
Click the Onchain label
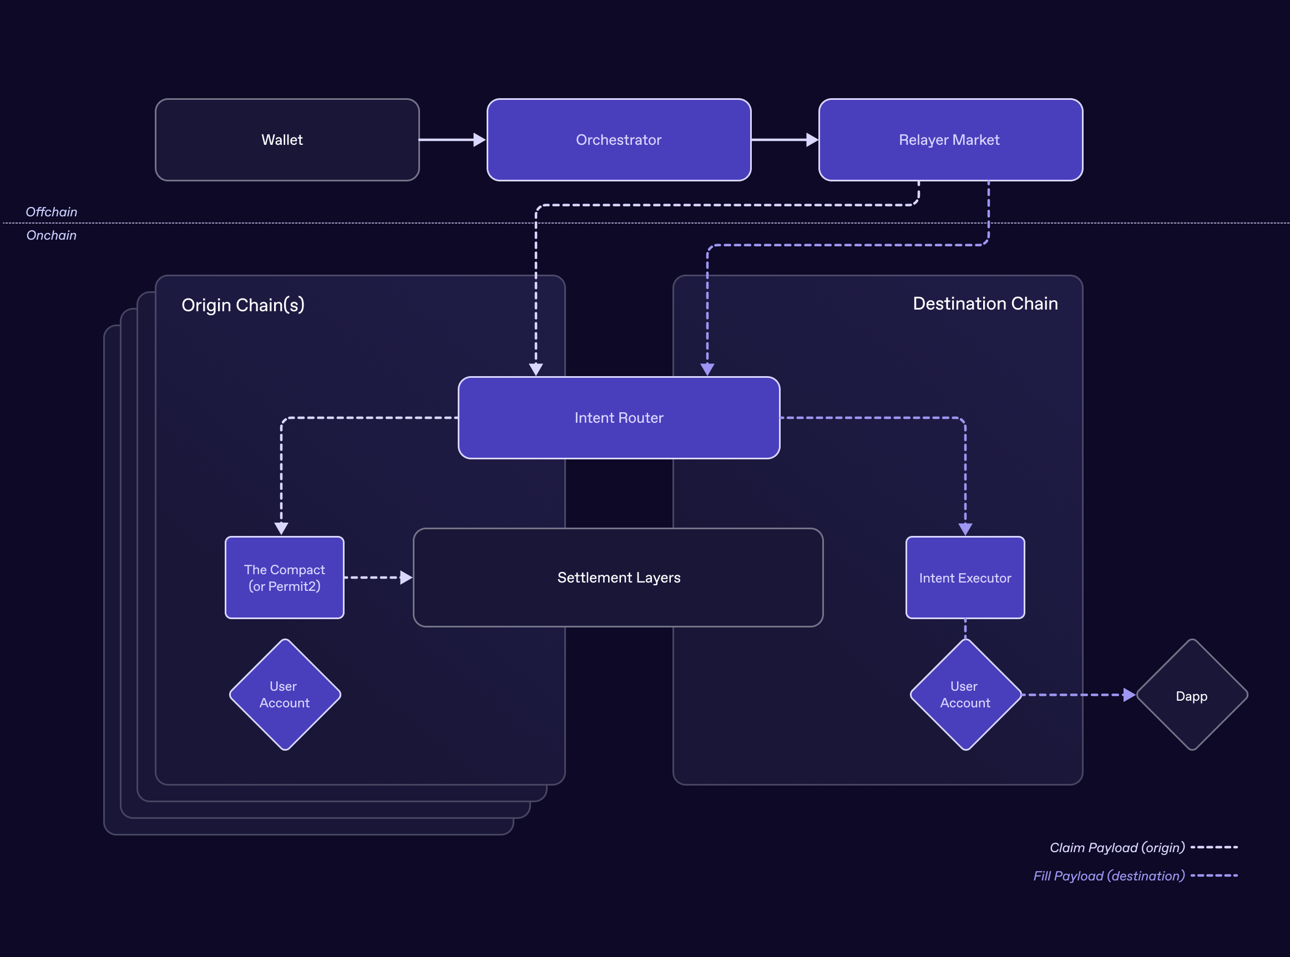tap(51, 235)
